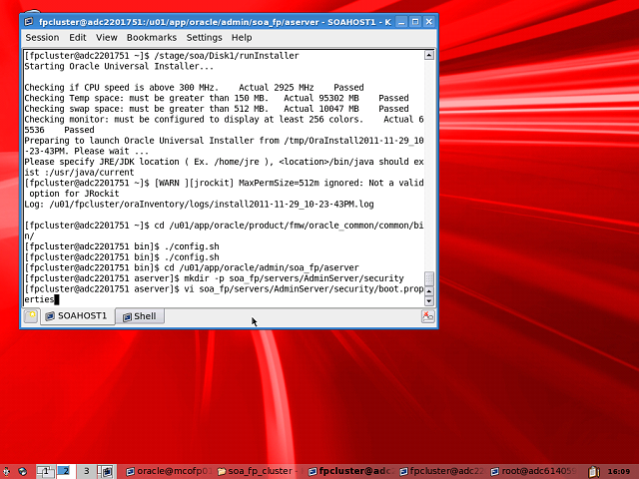Open the oracle@mcofp taskbar window
The height and width of the screenshot is (479, 639).
[169, 470]
